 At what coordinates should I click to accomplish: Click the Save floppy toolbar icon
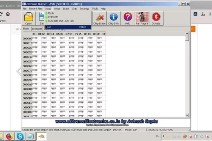[x=41, y=17]
